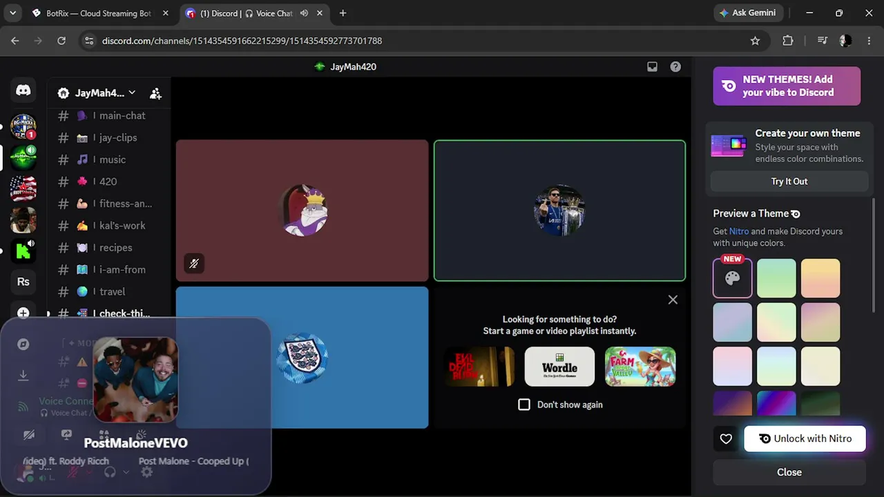The image size is (884, 497).
Task: Launch the Wordle activity
Action: point(559,367)
